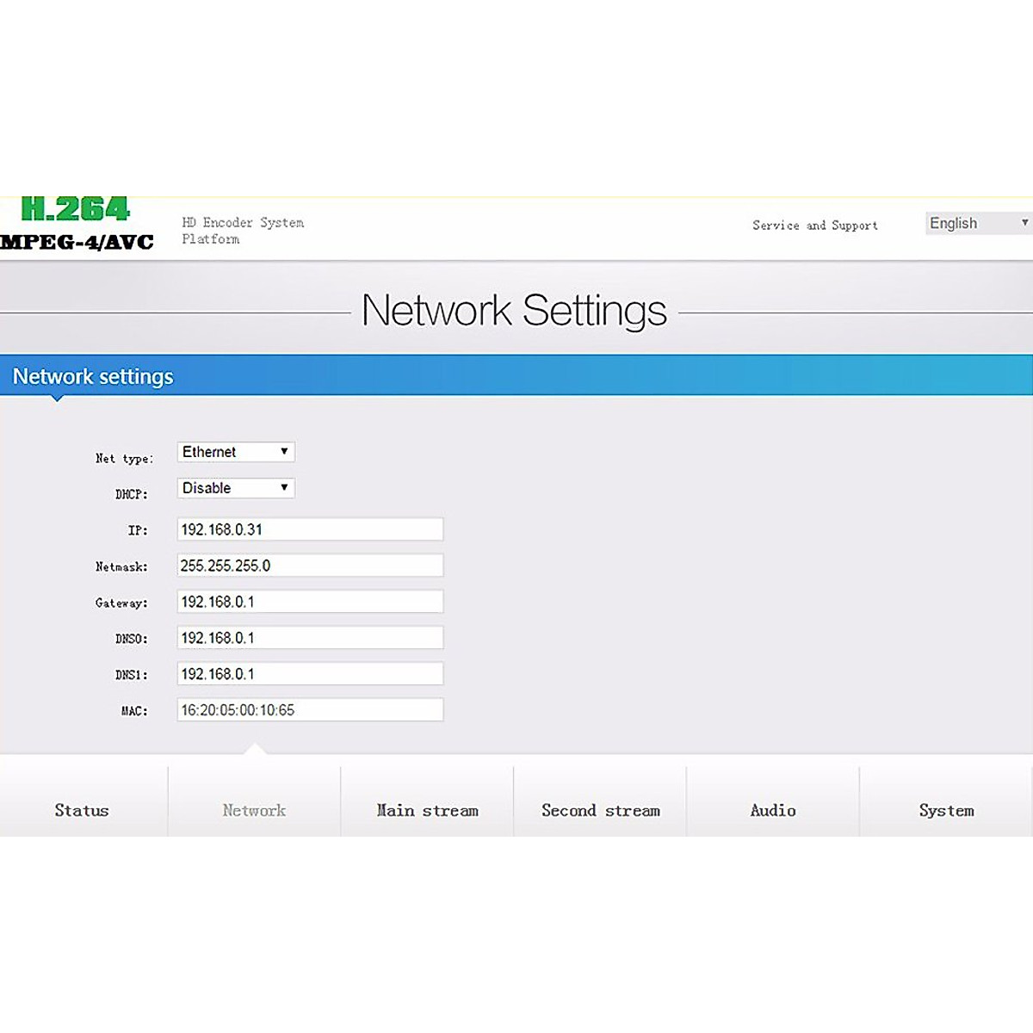Click the HD Encoder System Platform text
Image resolution: width=1033 pixels, height=1033 pixels.
pos(242,231)
